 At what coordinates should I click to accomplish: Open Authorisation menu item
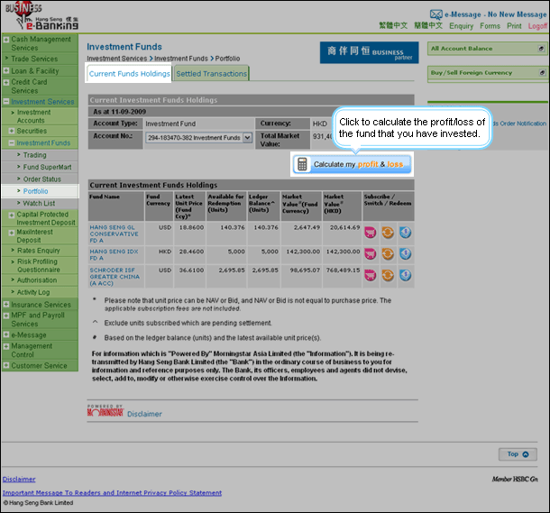click(x=37, y=280)
